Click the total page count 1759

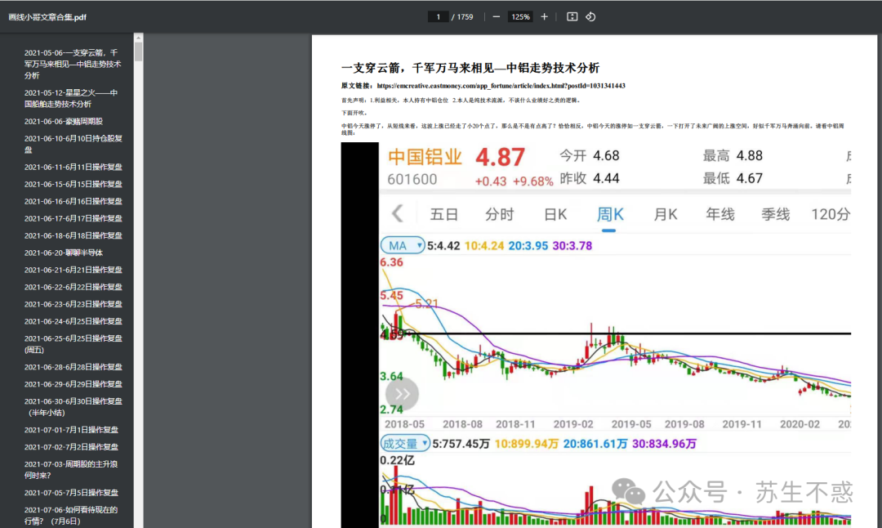[x=465, y=17]
